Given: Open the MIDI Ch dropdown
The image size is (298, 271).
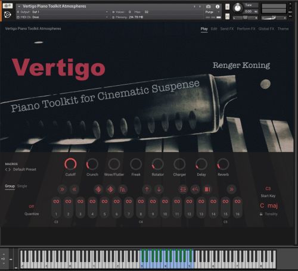Looking at the screenshot, I should (107, 17).
